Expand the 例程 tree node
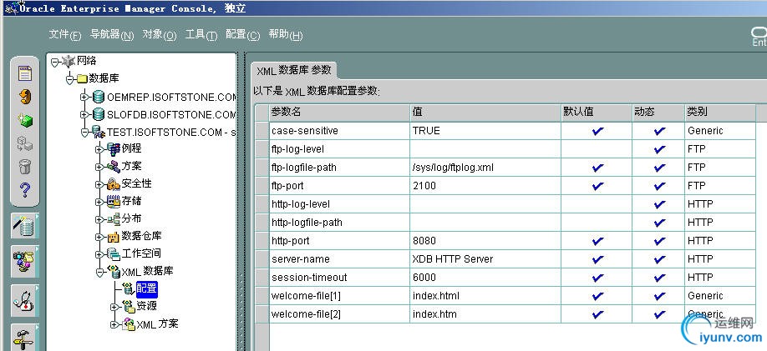Image resolution: width=767 pixels, height=351 pixels. (99, 149)
